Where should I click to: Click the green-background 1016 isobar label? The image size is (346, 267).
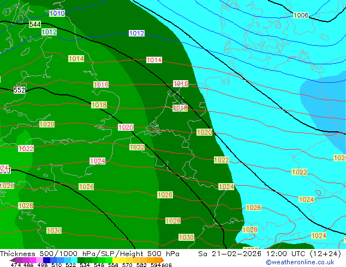point(101,84)
